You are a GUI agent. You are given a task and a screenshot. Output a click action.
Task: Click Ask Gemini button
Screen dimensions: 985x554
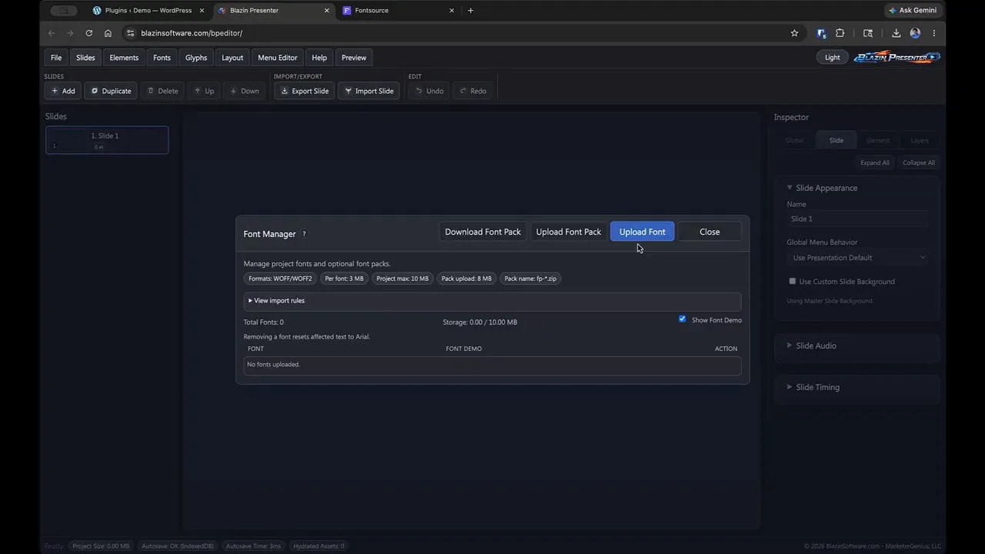pos(912,11)
